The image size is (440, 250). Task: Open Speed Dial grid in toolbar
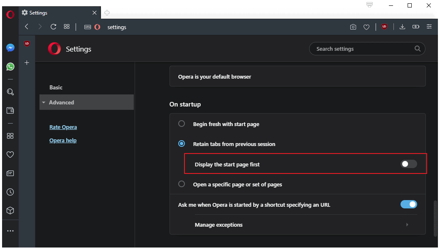(x=66, y=27)
